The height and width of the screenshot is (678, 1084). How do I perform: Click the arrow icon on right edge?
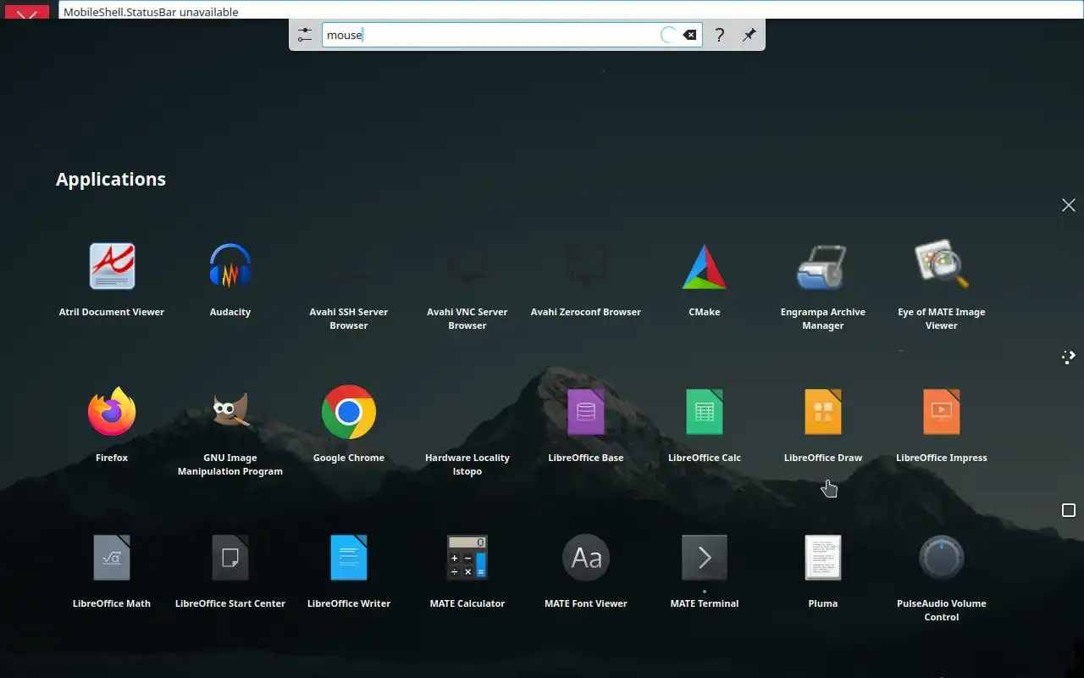1069,357
